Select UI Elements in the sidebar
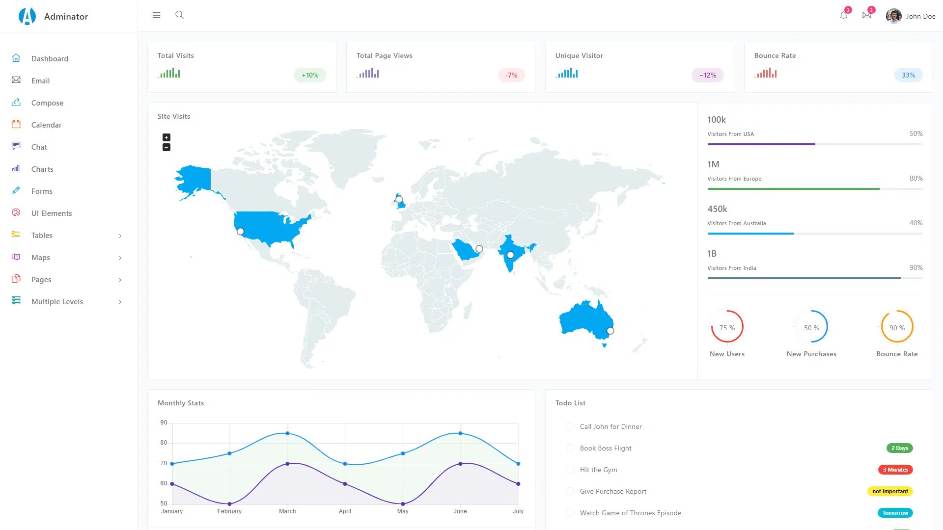Screen dimensions: 943x530 pyautogui.click(x=52, y=213)
